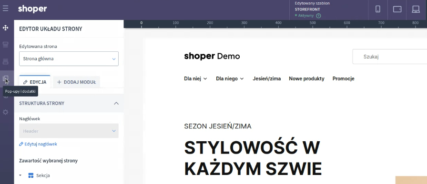
Task: Click the shoper Demo store logo
Action: click(212, 56)
